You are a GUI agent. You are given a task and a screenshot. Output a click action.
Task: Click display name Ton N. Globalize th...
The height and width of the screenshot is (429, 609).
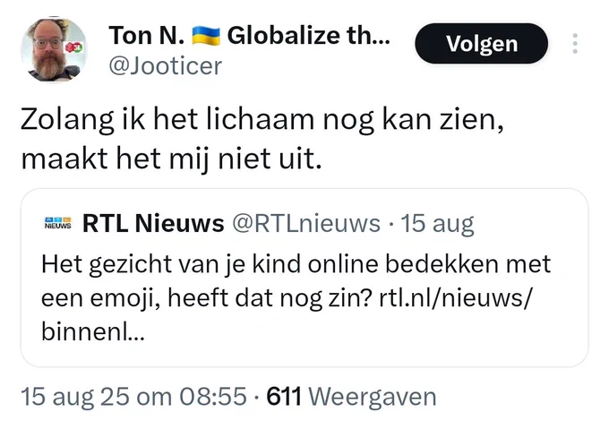tap(249, 35)
